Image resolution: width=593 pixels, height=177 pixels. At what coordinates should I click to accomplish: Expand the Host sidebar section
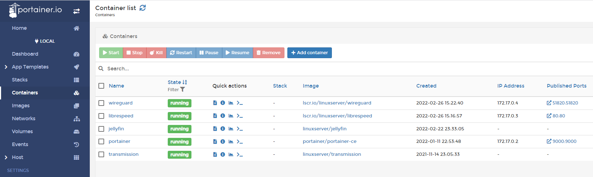coord(17,157)
